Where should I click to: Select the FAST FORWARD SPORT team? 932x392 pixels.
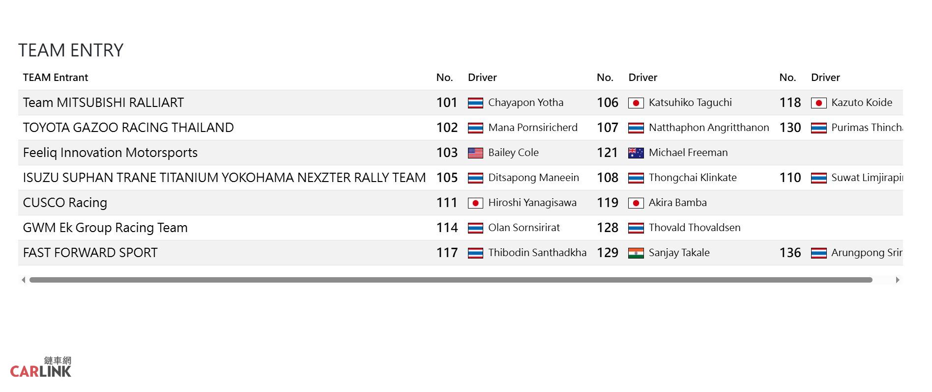pyautogui.click(x=90, y=253)
